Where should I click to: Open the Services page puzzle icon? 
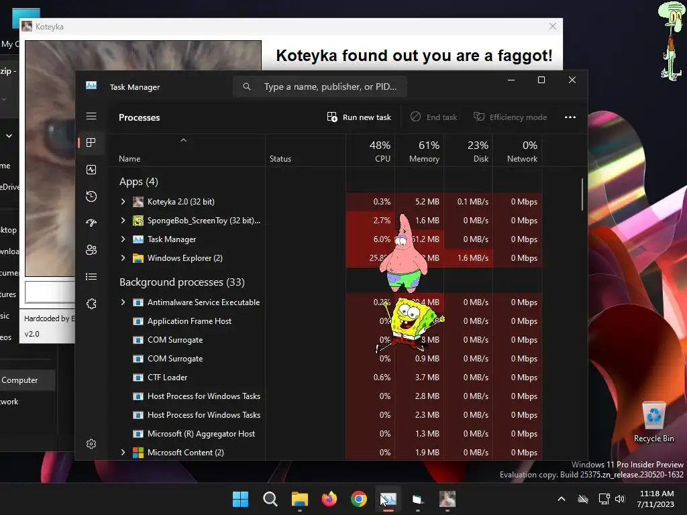click(91, 304)
